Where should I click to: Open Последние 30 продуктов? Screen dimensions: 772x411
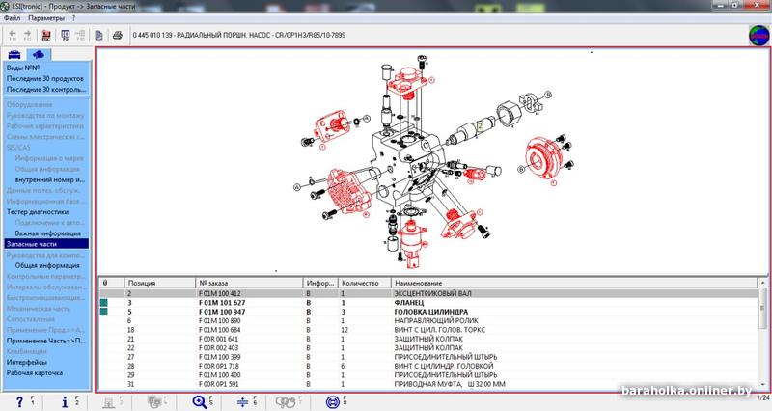[x=45, y=79]
